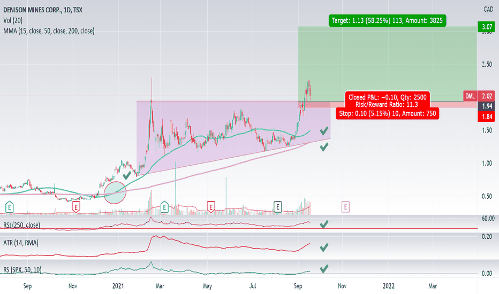The width and height of the screenshot is (499, 294).
Task: Select the RSI (250, close) indicator label
Action: (x=21, y=225)
